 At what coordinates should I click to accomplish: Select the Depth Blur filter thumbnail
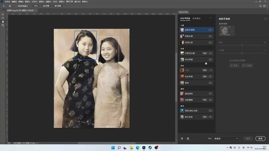[182, 100]
